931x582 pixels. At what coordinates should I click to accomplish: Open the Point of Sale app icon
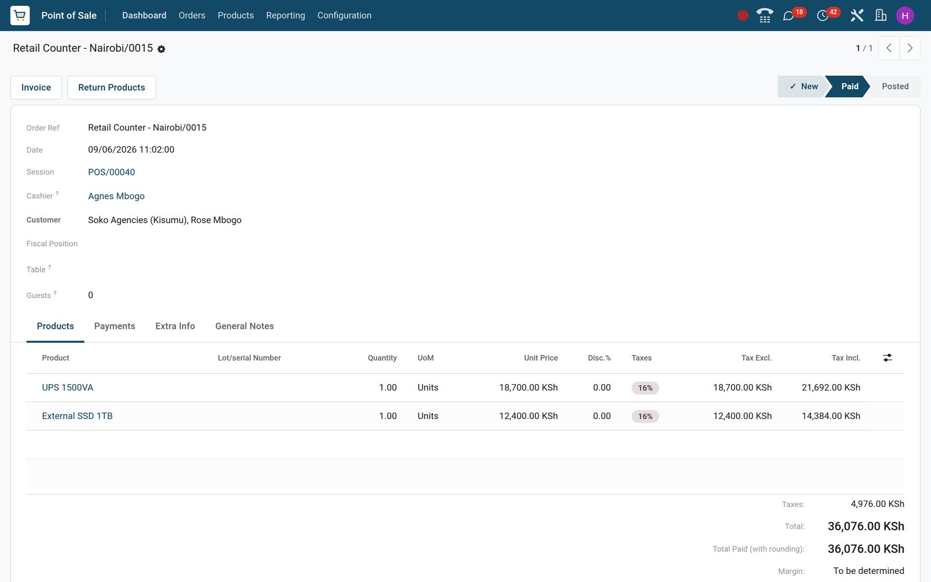pyautogui.click(x=20, y=15)
